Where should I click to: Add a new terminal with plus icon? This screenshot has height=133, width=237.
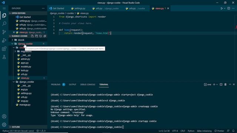(214, 85)
